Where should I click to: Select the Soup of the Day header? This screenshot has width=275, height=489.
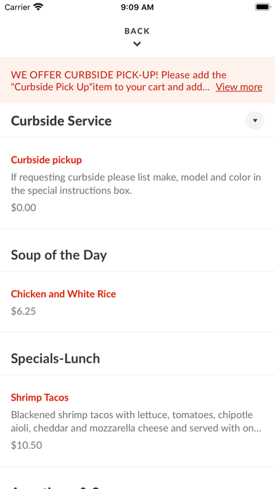(59, 255)
